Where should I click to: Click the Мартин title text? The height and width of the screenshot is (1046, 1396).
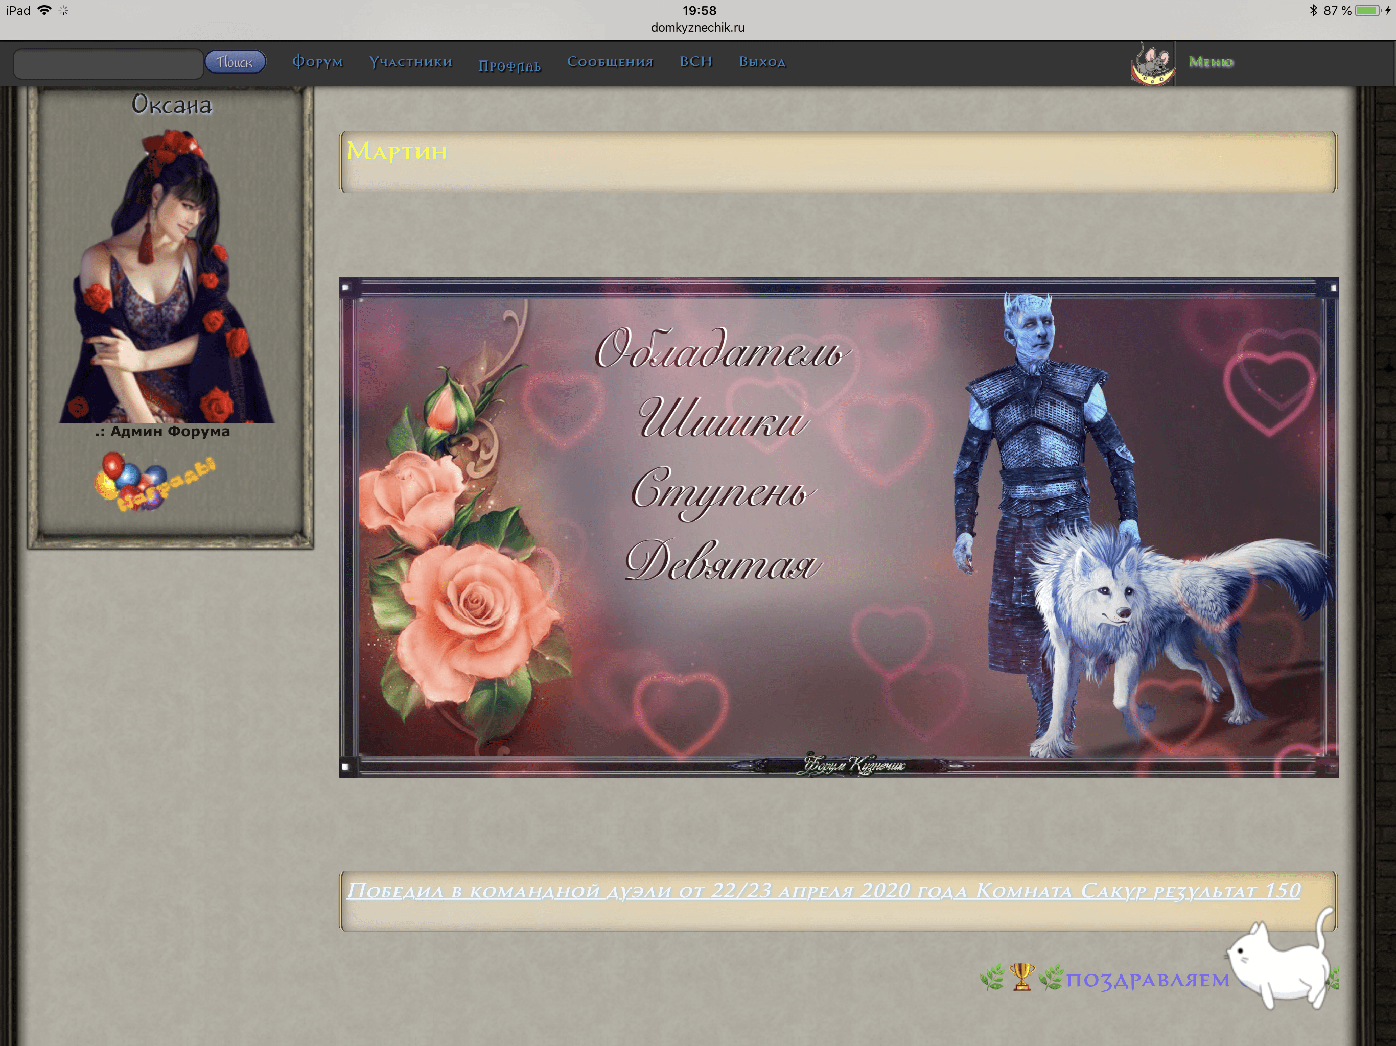397,151
